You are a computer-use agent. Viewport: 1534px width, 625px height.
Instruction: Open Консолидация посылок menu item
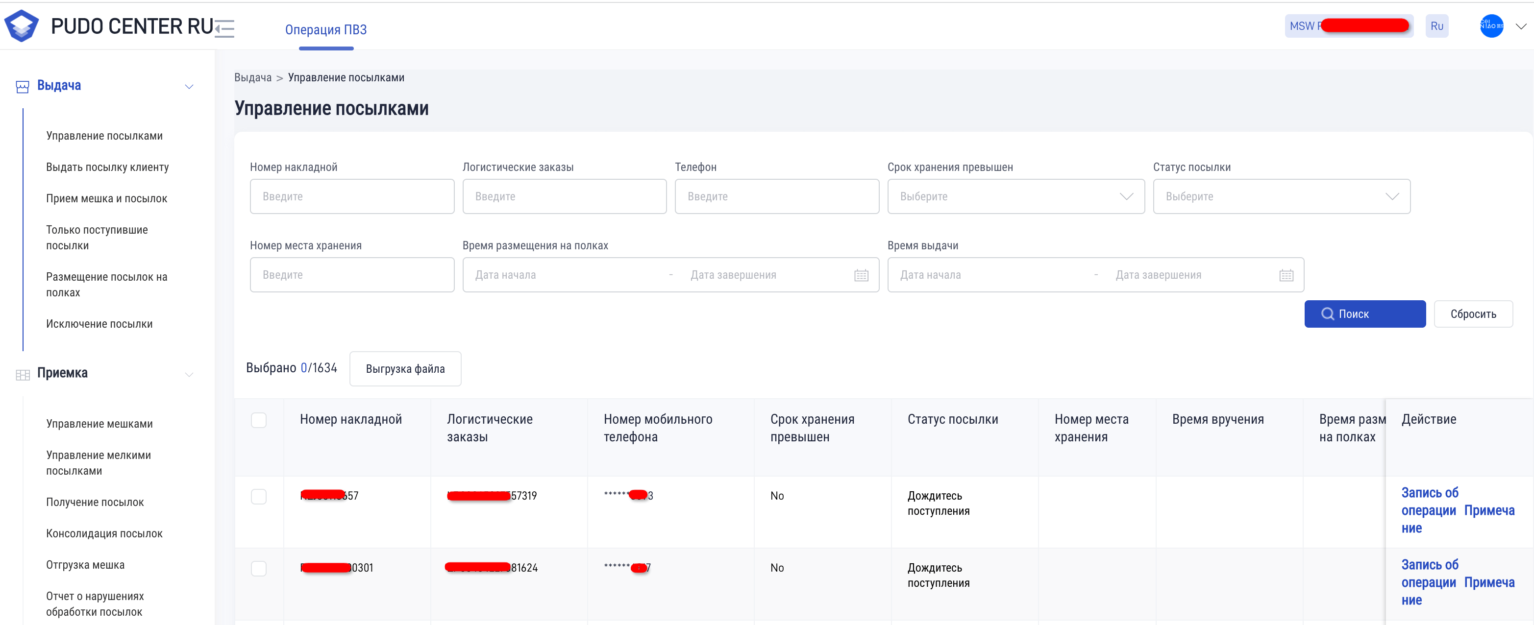pos(104,534)
